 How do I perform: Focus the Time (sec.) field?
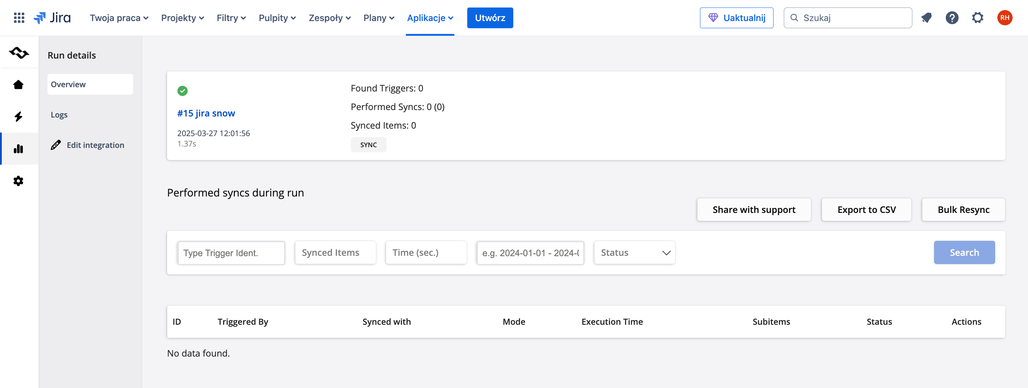click(426, 253)
